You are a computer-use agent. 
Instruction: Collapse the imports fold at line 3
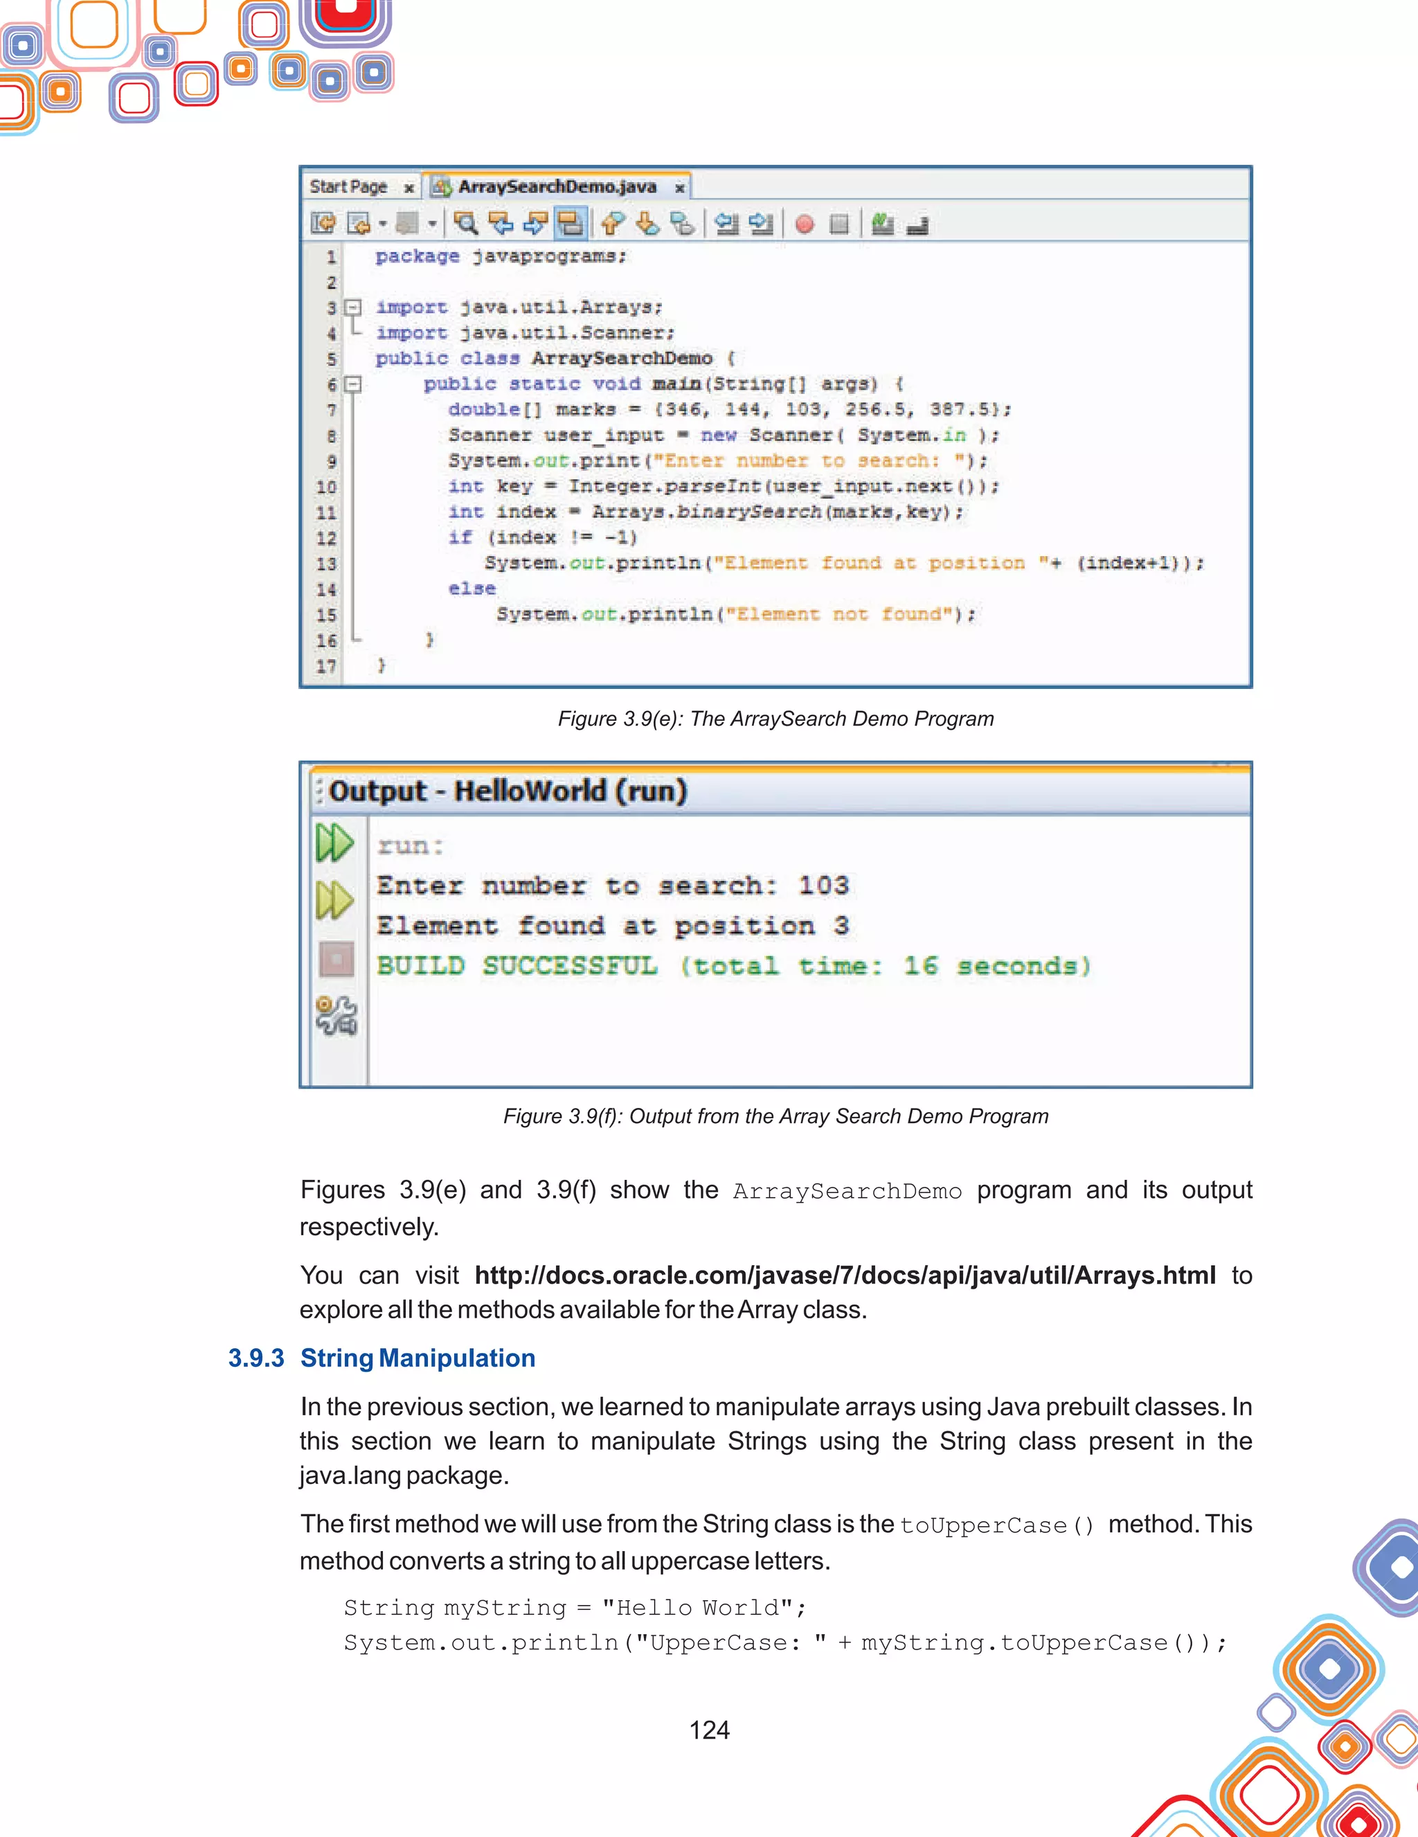point(354,307)
